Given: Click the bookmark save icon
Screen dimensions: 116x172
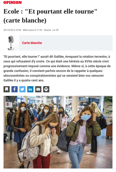Looking at the screenshot, I should pos(7,89).
